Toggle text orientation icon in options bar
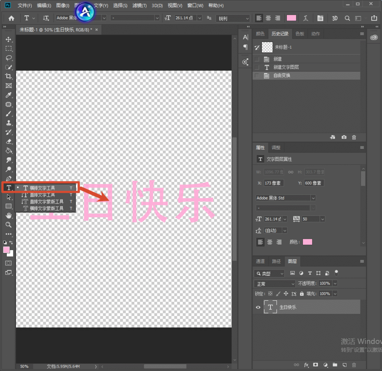The image size is (382, 371). tap(46, 18)
